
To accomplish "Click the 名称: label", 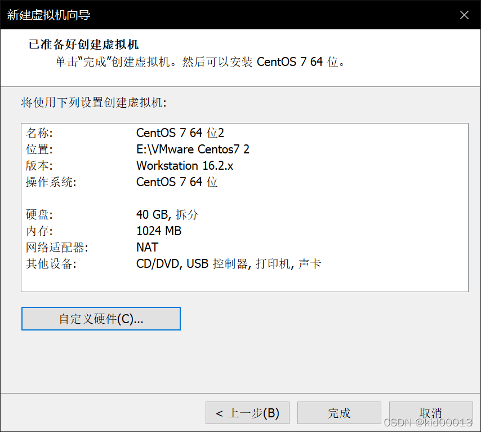I will pyautogui.click(x=39, y=133).
